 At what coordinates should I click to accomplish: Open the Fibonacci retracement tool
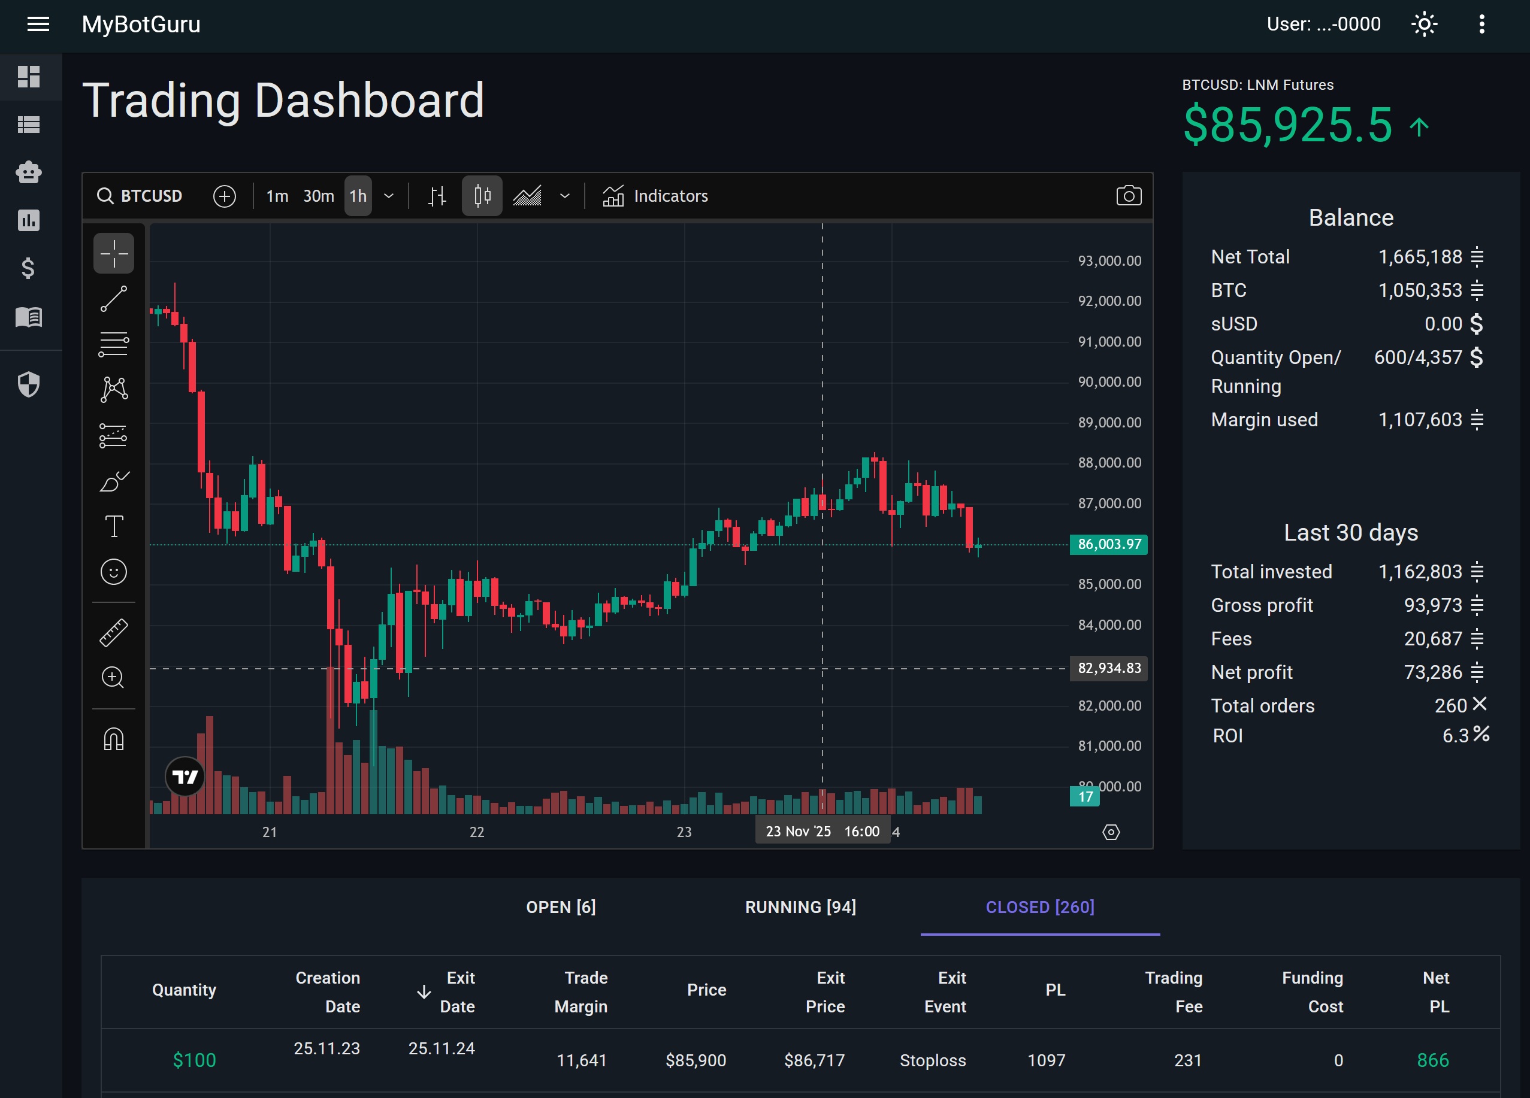pos(113,344)
